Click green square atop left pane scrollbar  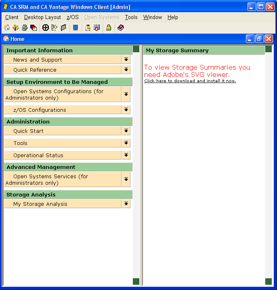pos(136,49)
